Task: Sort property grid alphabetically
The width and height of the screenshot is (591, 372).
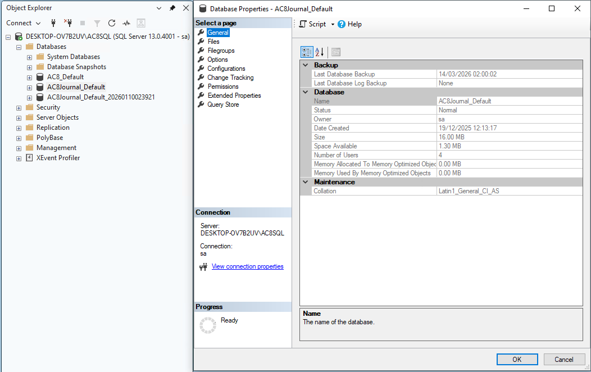Action: tap(319, 52)
